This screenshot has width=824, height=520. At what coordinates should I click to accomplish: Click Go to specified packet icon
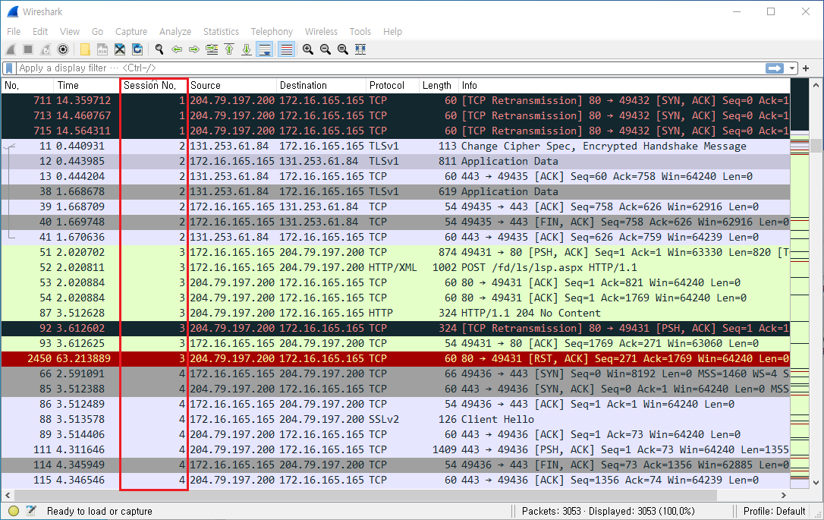pos(212,49)
